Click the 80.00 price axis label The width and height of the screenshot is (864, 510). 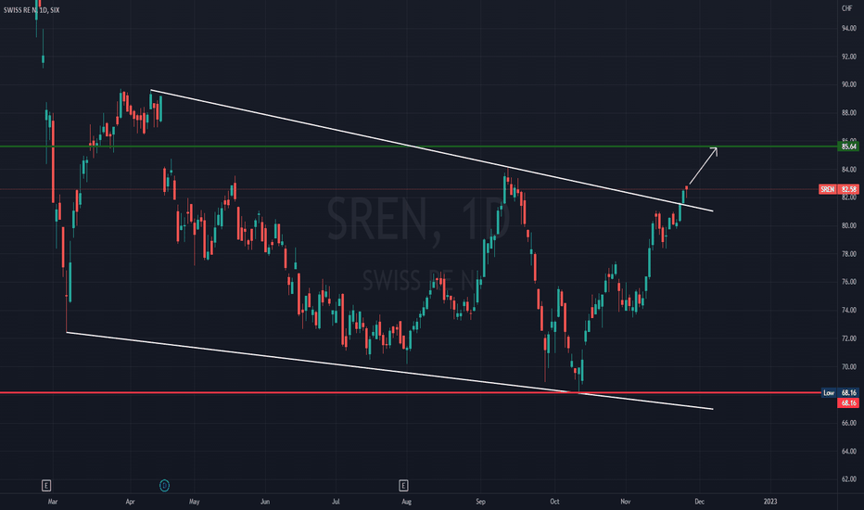[848, 225]
